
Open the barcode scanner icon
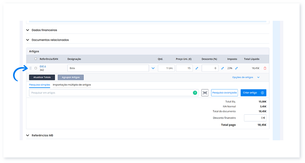click(x=205, y=93)
